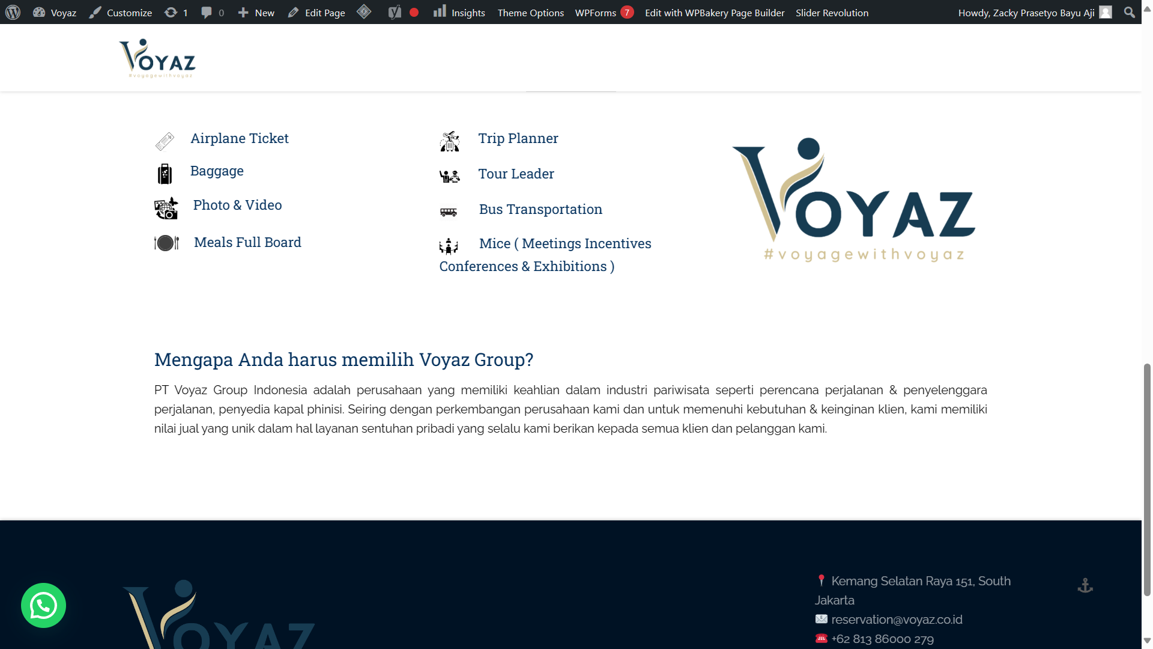Open the Insights analytics menu
The height and width of the screenshot is (649, 1153).
click(459, 12)
